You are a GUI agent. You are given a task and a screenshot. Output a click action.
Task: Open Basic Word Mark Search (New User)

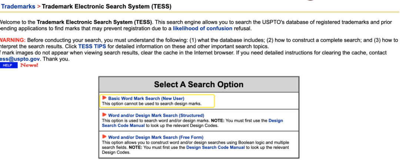[146, 98]
